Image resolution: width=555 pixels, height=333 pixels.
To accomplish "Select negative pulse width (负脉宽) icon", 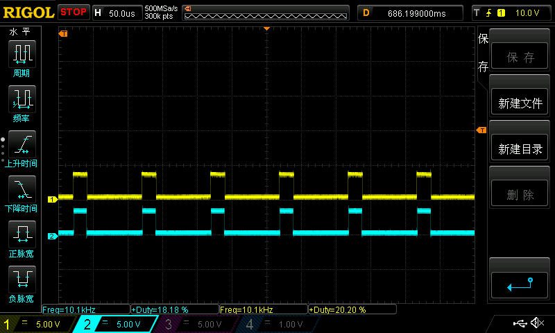I will pyautogui.click(x=21, y=280).
